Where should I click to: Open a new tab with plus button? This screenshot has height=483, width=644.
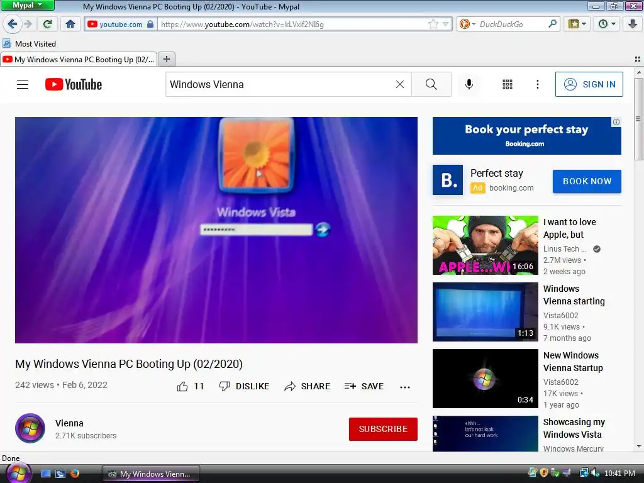click(x=166, y=60)
